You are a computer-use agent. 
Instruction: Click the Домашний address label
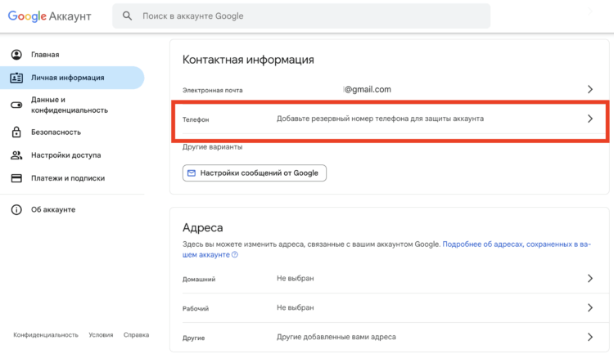[x=199, y=280]
